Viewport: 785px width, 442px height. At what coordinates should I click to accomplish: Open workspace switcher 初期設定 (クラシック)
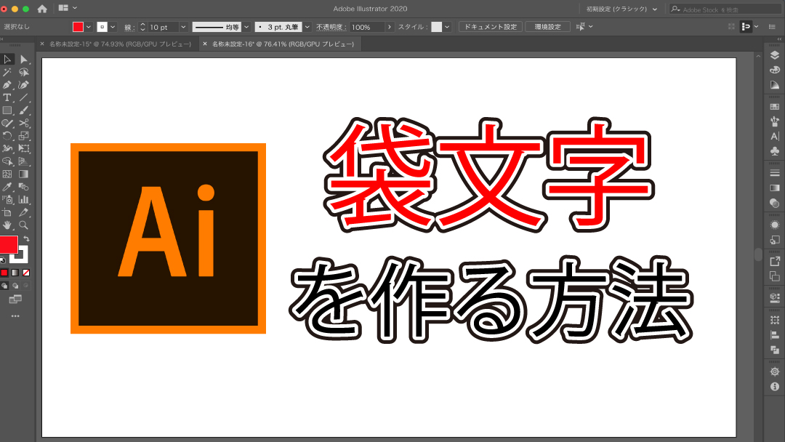click(621, 9)
